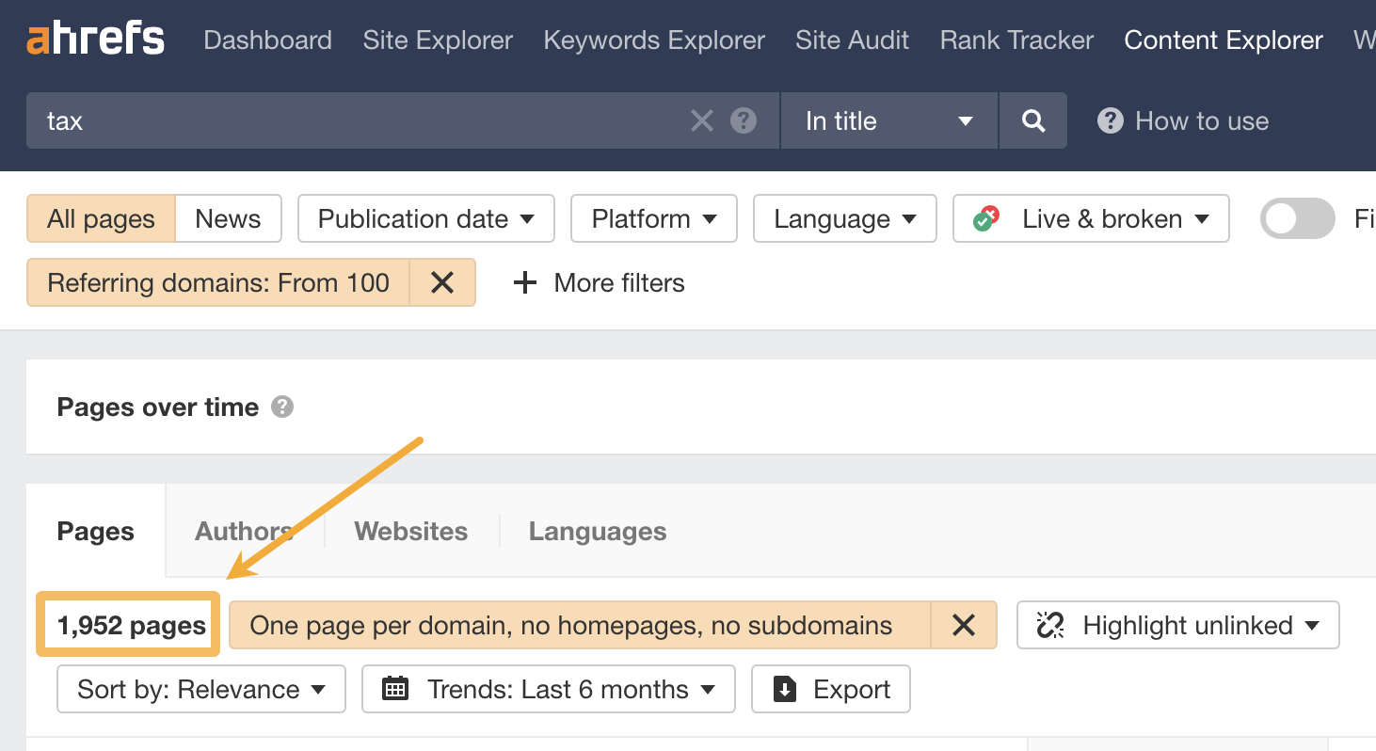The height and width of the screenshot is (751, 1376).
Task: Open the Publication date dropdown
Action: (425, 218)
